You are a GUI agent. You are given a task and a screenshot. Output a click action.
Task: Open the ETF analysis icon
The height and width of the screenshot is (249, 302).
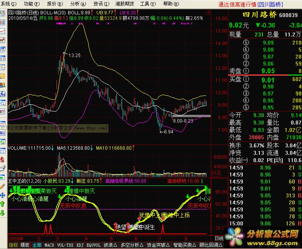point(2,112)
